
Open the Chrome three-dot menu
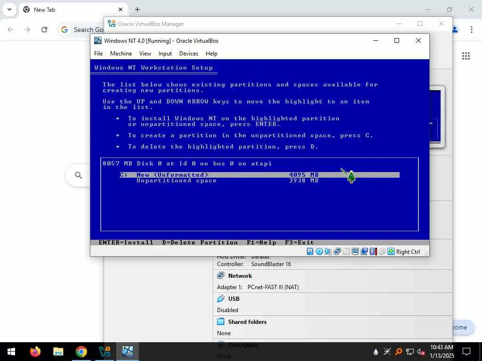[x=472, y=30]
